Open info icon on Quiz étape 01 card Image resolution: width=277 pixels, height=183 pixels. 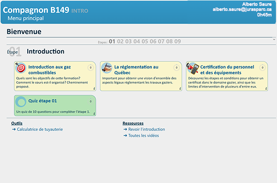[x=94, y=114]
